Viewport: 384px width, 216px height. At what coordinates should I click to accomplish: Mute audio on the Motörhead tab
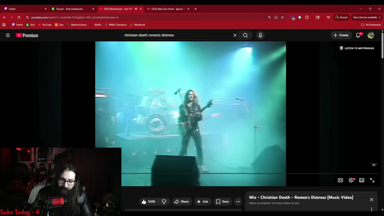pyautogui.click(x=136, y=9)
